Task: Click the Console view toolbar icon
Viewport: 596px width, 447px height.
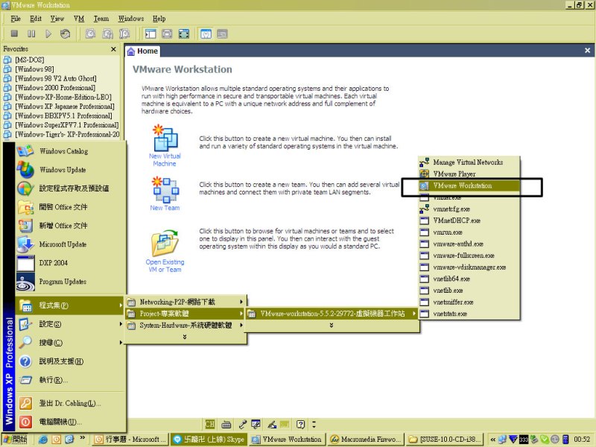Action: point(222,34)
